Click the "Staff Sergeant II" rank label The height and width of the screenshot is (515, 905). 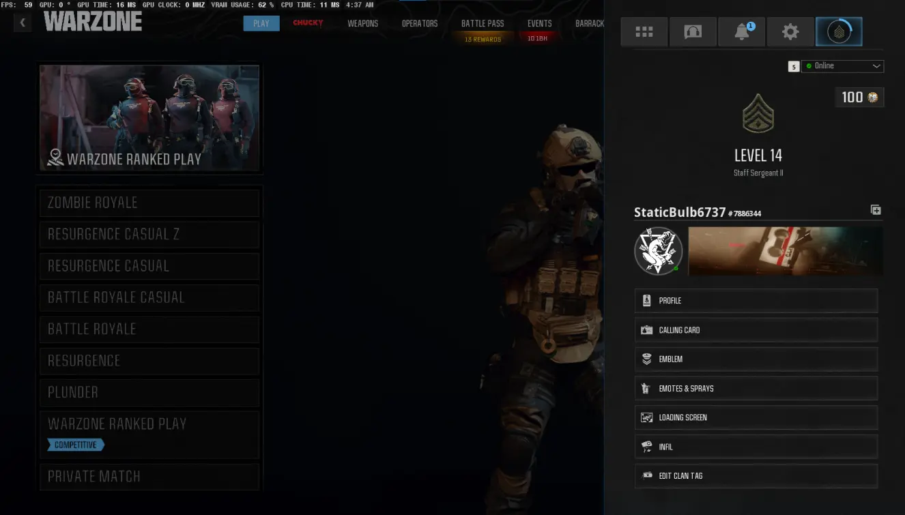(758, 173)
